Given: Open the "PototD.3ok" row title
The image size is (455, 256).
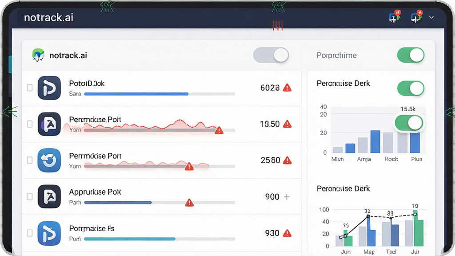Looking at the screenshot, I should point(87,83).
